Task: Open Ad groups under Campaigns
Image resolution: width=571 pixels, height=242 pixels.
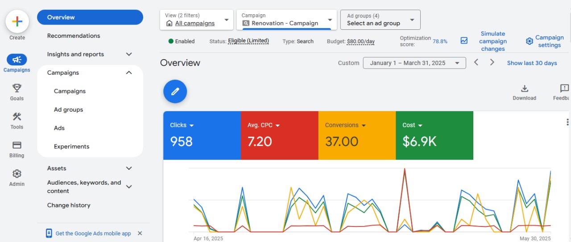Action: tap(68, 109)
